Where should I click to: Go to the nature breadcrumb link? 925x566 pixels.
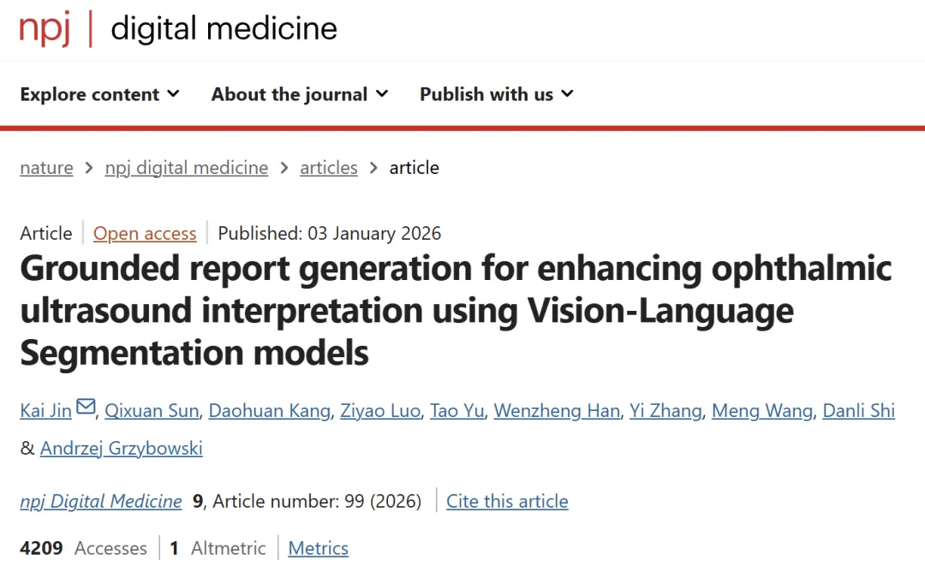point(46,168)
